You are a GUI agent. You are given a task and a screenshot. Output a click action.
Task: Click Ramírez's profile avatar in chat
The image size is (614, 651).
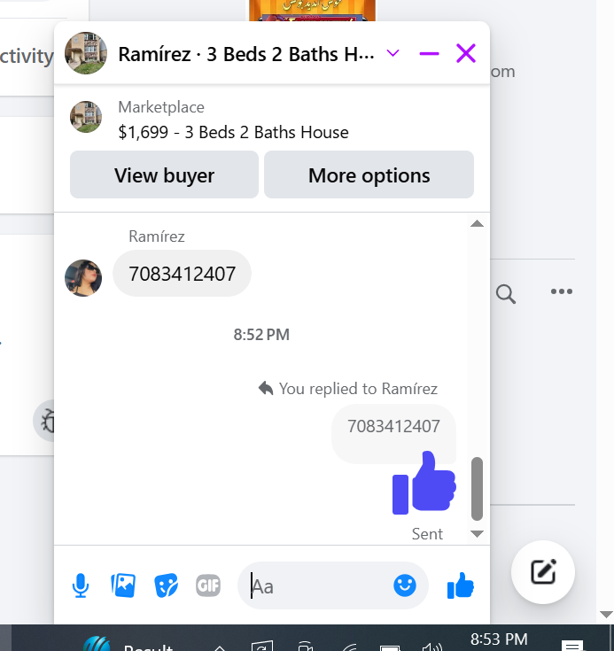[83, 278]
